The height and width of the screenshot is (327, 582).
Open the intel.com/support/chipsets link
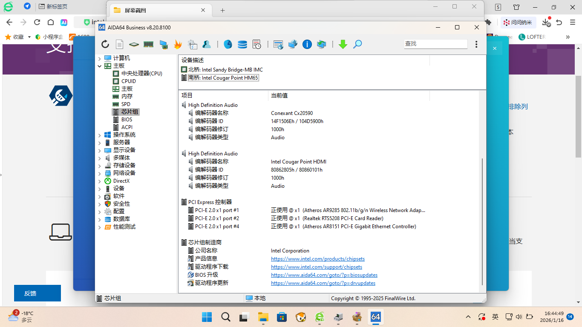[317, 267]
